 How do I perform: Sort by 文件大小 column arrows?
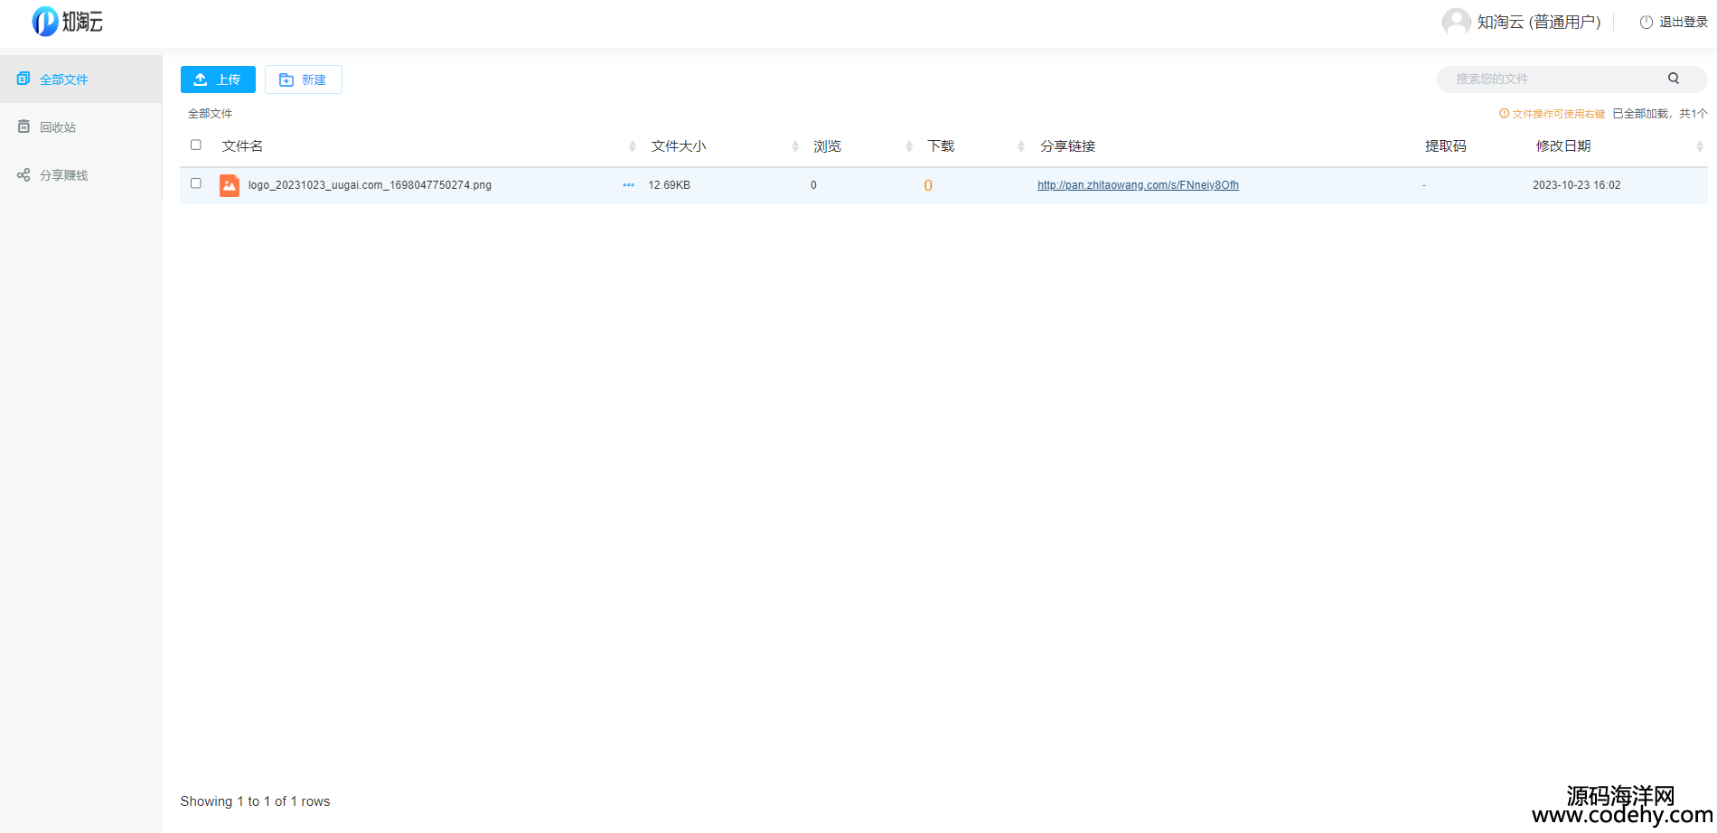tap(795, 146)
